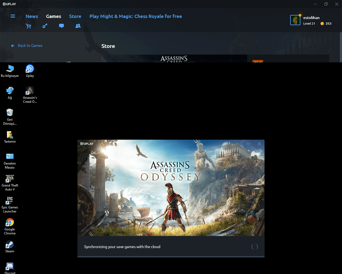Image resolution: width=342 pixels, height=274 pixels.
Task: Open Play Might & Magic: Chess Royale link
Action: click(x=136, y=16)
